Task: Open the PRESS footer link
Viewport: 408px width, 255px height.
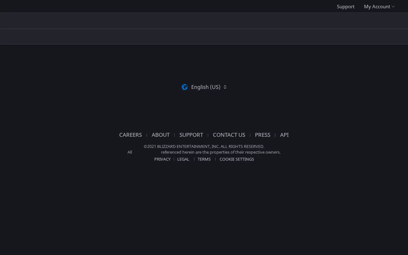Action: 263,135
